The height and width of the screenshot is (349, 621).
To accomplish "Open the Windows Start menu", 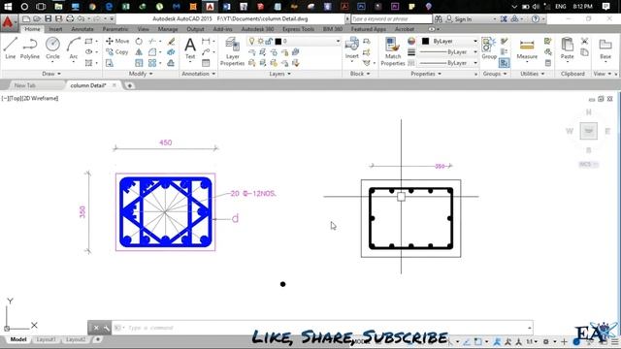I will point(8,7).
